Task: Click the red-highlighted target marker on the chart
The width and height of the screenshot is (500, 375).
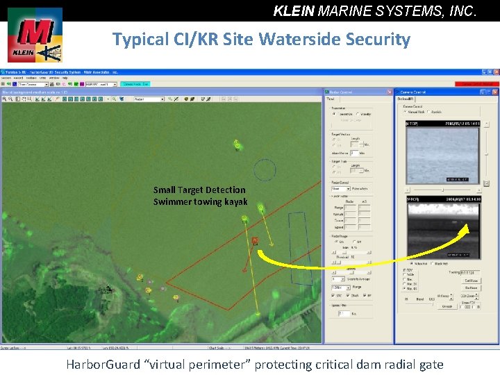Action: click(x=255, y=240)
